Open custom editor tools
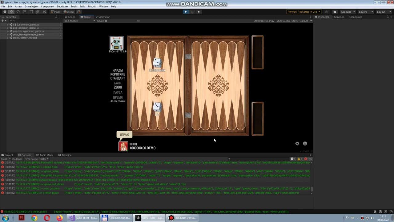The width and height of the screenshot is (394, 222). (x=44, y=12)
